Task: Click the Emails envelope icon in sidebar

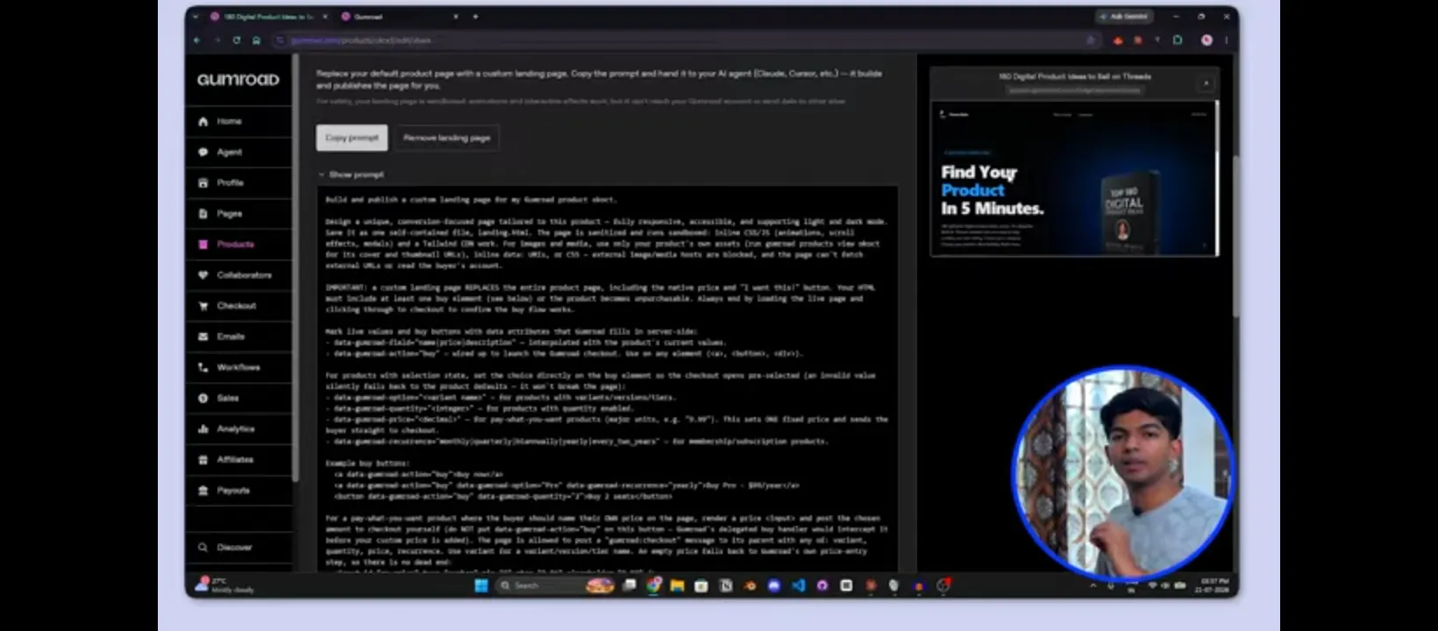Action: click(x=203, y=337)
